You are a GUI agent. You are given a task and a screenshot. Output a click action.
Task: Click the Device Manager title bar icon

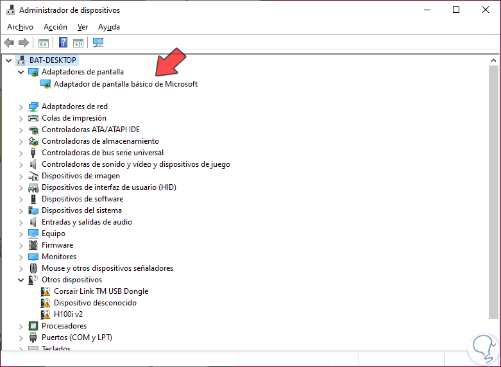pyautogui.click(x=10, y=10)
